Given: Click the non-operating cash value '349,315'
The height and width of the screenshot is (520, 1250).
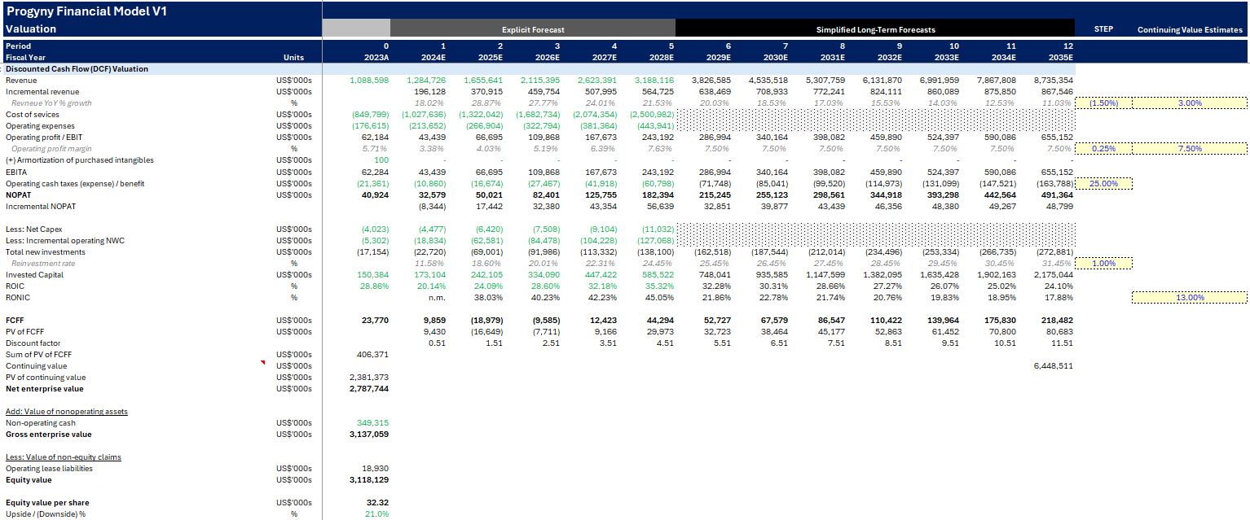Looking at the screenshot, I should [x=374, y=422].
